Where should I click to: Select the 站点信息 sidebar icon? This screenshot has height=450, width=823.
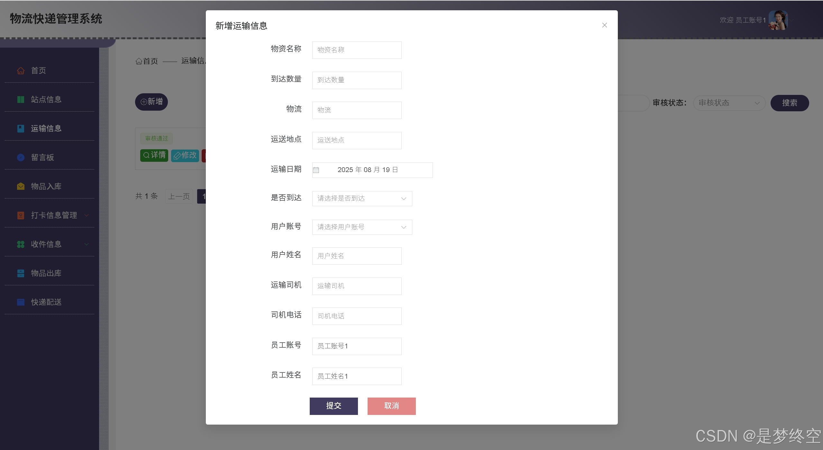click(x=21, y=99)
